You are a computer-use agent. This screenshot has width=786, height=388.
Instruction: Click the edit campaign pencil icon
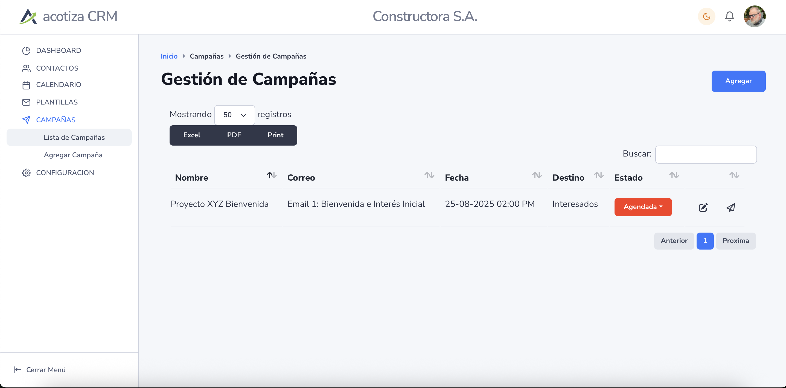coord(703,208)
